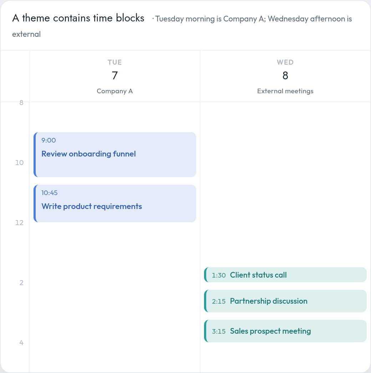
Task: Open the Partnership discussion event
Action: pos(285,301)
